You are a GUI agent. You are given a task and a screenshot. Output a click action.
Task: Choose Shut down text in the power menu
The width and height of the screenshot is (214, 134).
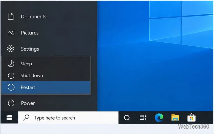[32, 75]
